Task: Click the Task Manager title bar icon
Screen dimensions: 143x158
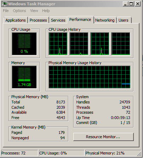Action: tap(4, 4)
